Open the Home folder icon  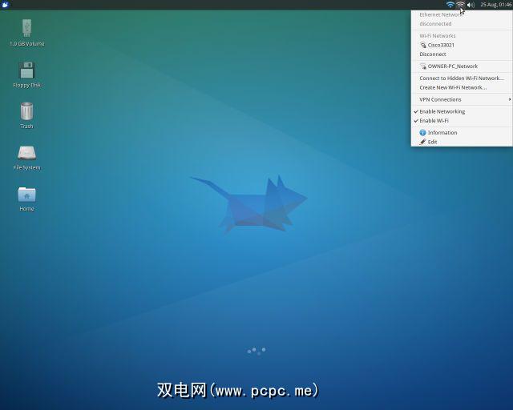[x=26, y=195]
